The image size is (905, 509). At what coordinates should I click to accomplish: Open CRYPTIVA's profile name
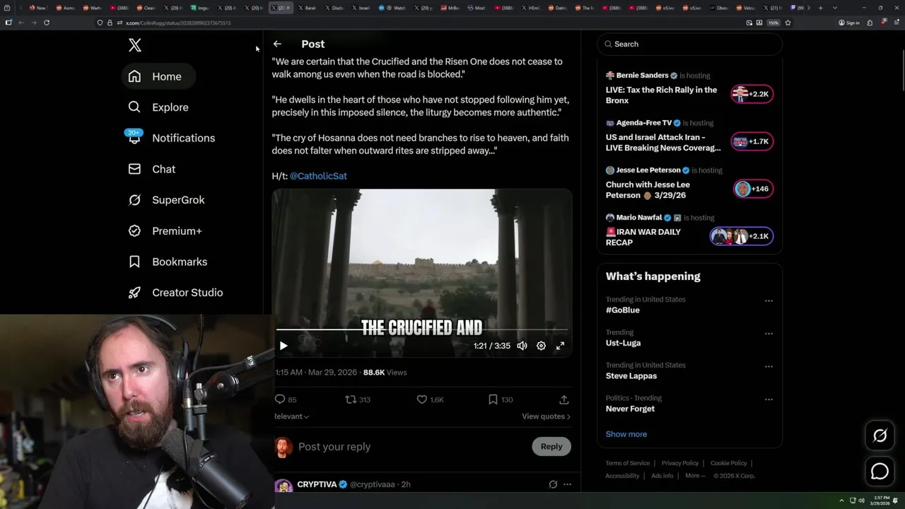point(317,484)
